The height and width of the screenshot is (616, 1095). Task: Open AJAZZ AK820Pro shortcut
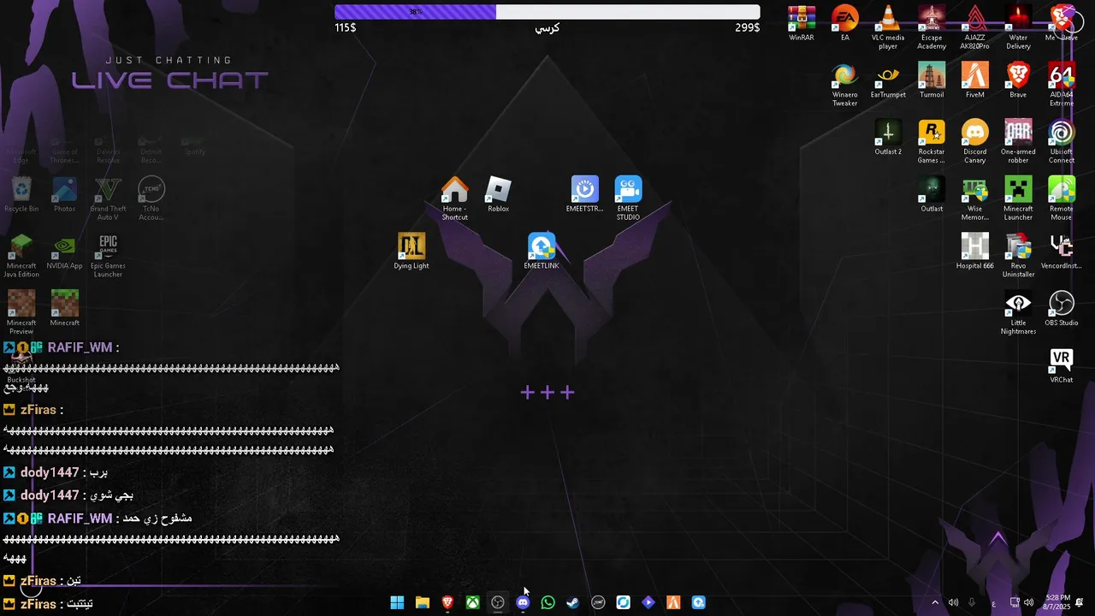tap(974, 27)
